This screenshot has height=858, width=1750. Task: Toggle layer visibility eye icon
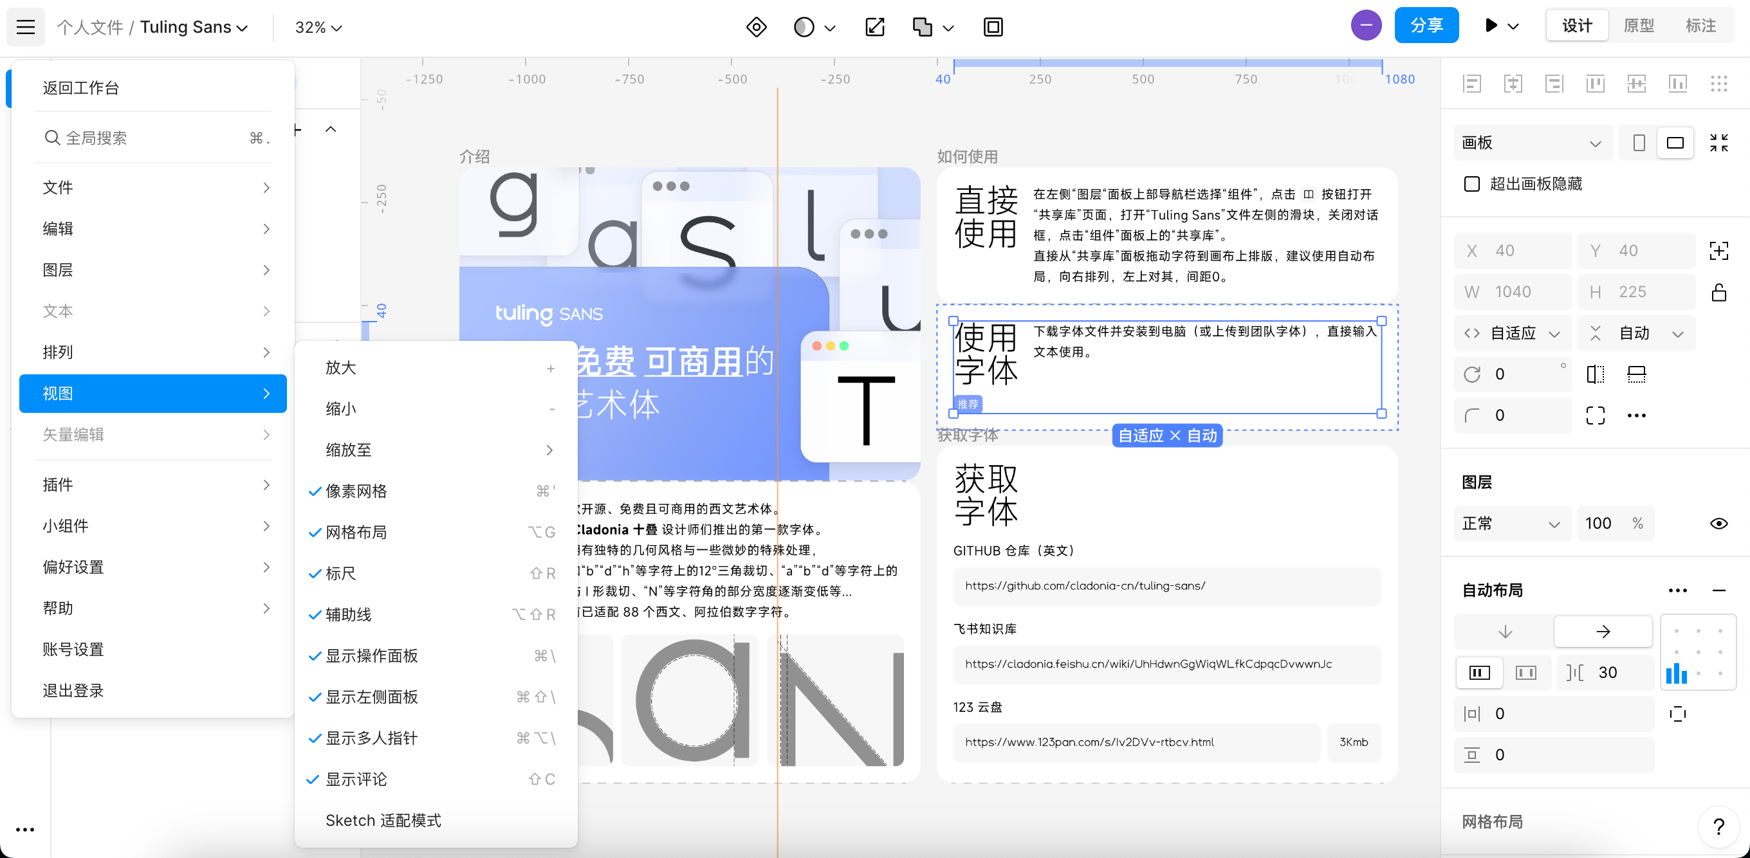click(x=1718, y=524)
